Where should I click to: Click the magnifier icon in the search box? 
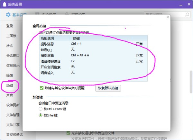click(187, 14)
